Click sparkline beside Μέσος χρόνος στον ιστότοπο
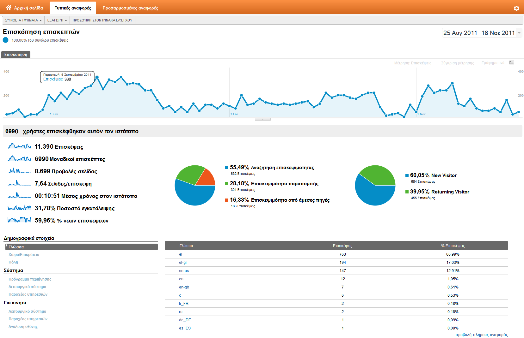 pyautogui.click(x=19, y=196)
